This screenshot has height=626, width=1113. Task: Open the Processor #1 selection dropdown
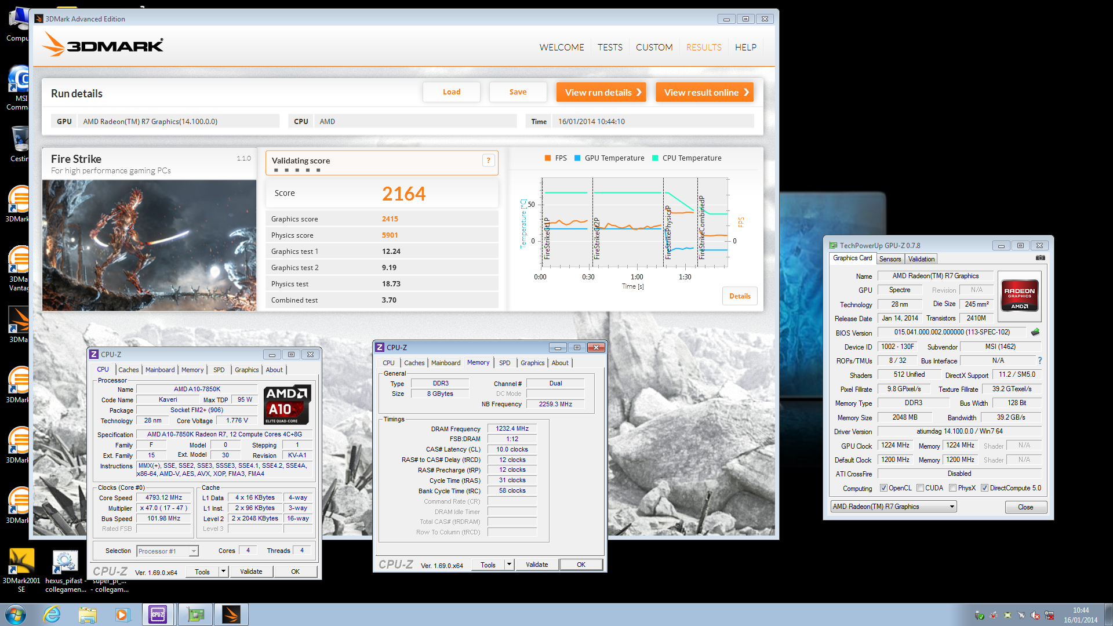point(168,551)
